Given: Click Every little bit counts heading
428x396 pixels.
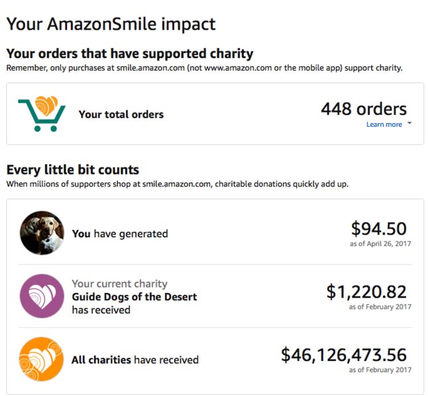Looking at the screenshot, I should 73,170.
